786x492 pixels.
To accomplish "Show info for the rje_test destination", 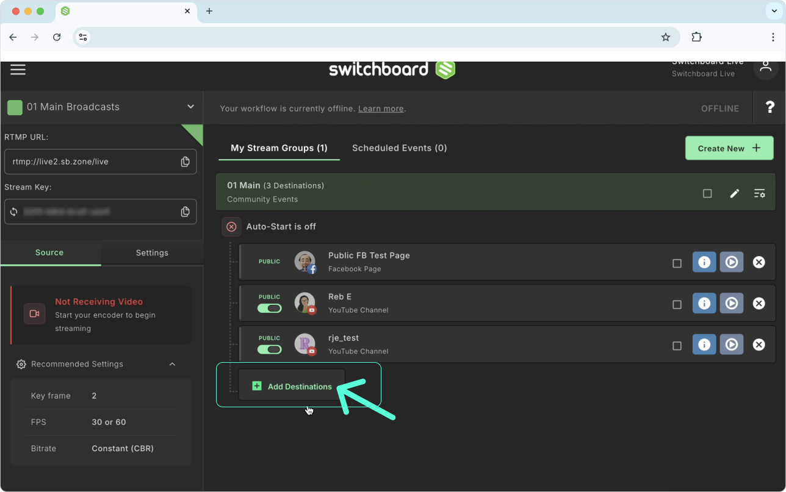I will pos(704,344).
